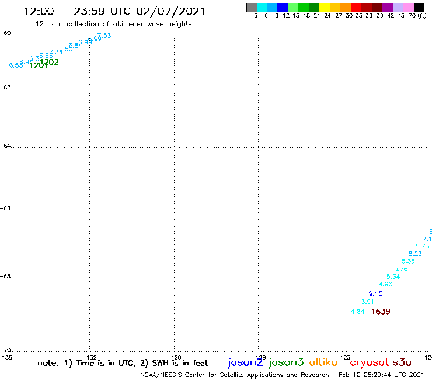Click the wave height value 5.34
Viewport: 432px width, 380px height.
393,277
